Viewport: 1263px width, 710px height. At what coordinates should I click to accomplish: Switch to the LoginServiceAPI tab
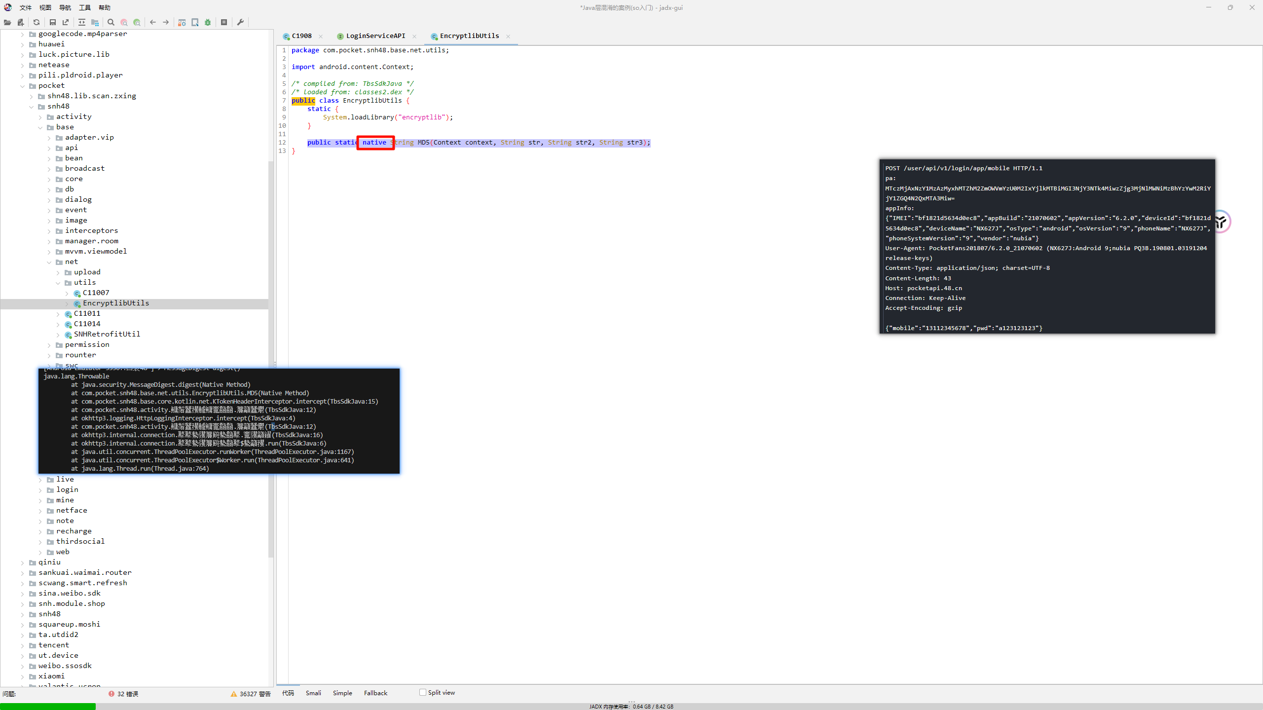375,36
